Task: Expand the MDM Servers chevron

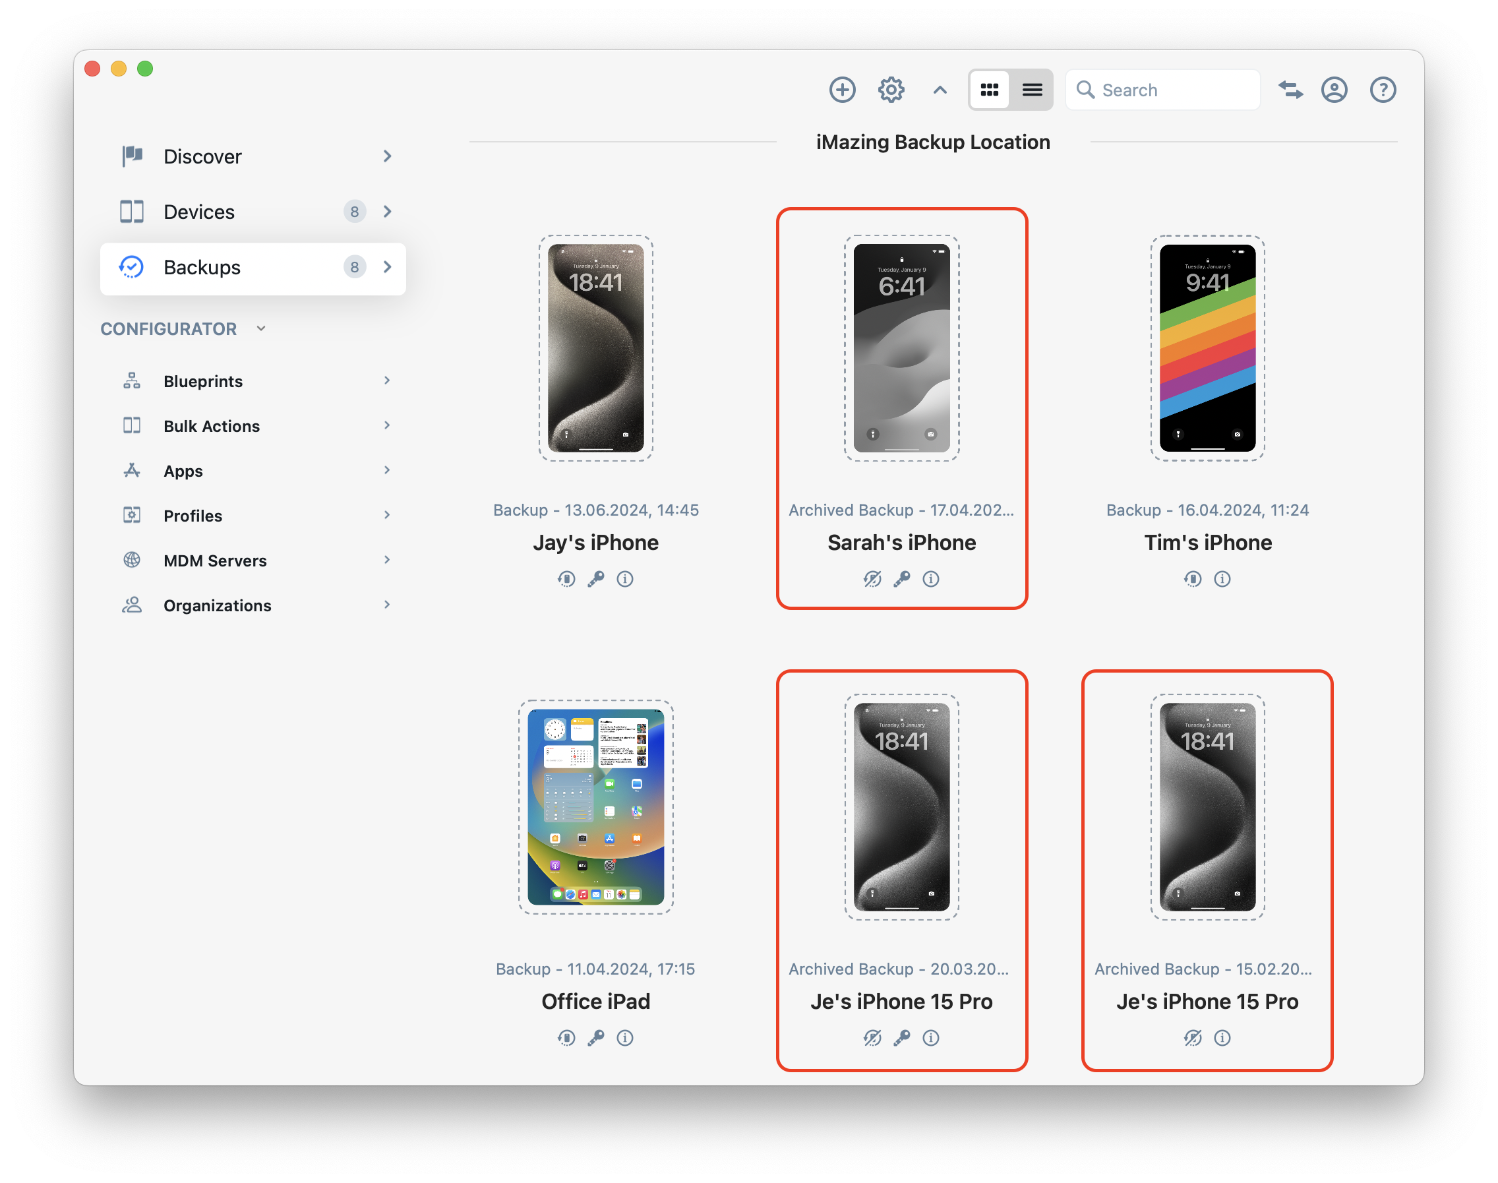Action: point(387,560)
